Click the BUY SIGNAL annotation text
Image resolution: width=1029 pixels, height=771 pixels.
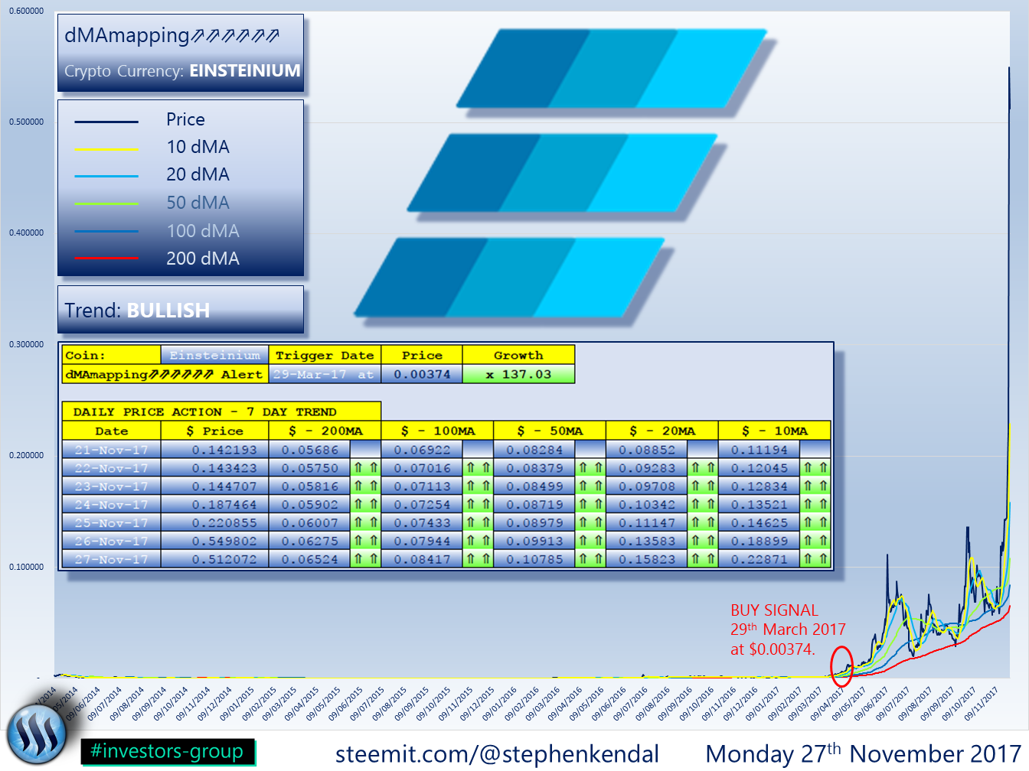pos(788,629)
